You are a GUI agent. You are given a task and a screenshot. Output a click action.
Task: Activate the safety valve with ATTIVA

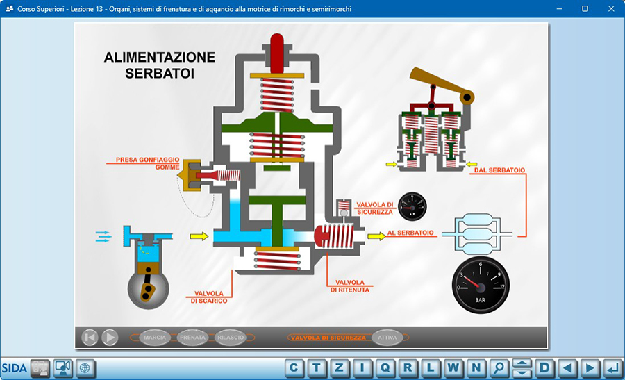(387, 338)
